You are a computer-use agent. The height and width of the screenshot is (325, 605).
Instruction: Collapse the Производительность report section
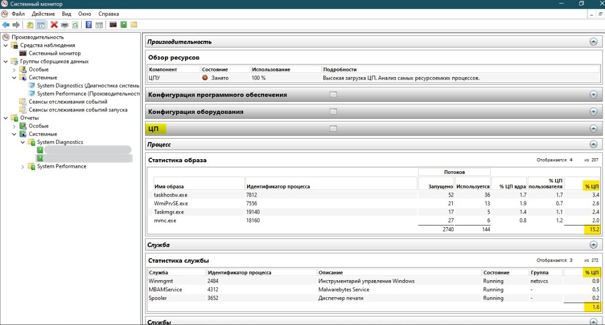tap(593, 42)
